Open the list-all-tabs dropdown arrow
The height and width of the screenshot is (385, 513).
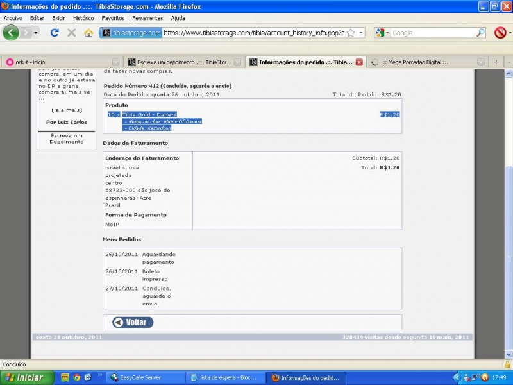[x=509, y=62]
